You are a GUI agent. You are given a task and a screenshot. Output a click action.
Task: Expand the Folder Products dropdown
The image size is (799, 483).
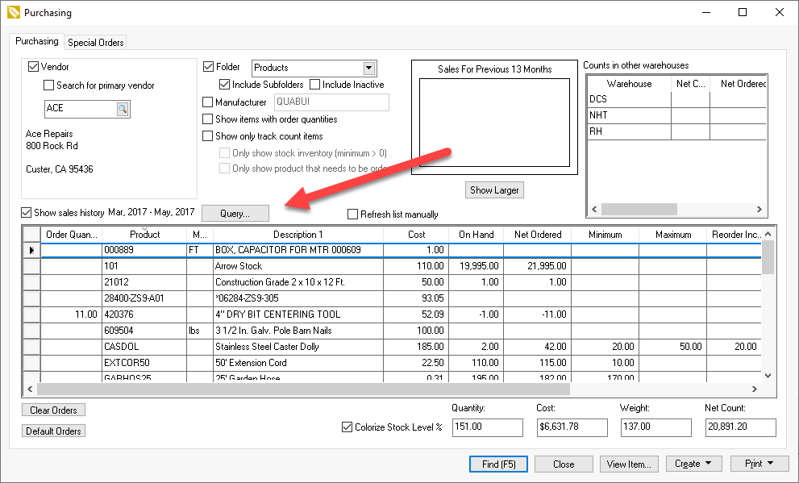click(x=369, y=69)
